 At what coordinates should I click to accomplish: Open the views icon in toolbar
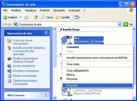tap(76, 17)
